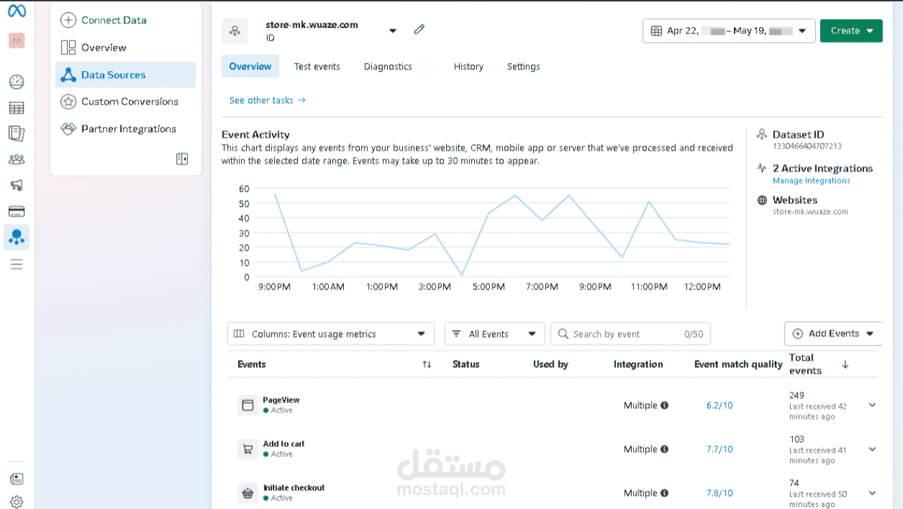Click the news badge icon at sidebar bottom
The height and width of the screenshot is (509, 903).
click(16, 479)
